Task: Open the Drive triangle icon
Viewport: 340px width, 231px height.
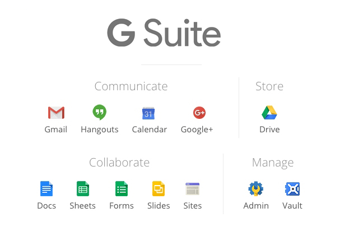Action: pyautogui.click(x=269, y=113)
